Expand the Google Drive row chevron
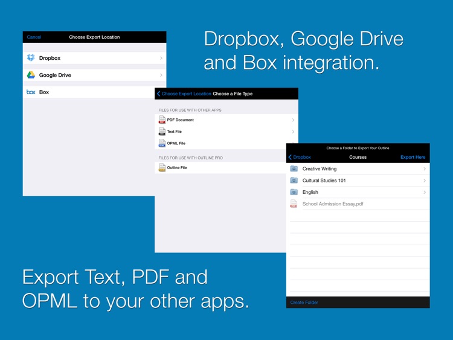This screenshot has height=340, width=453. tap(161, 75)
